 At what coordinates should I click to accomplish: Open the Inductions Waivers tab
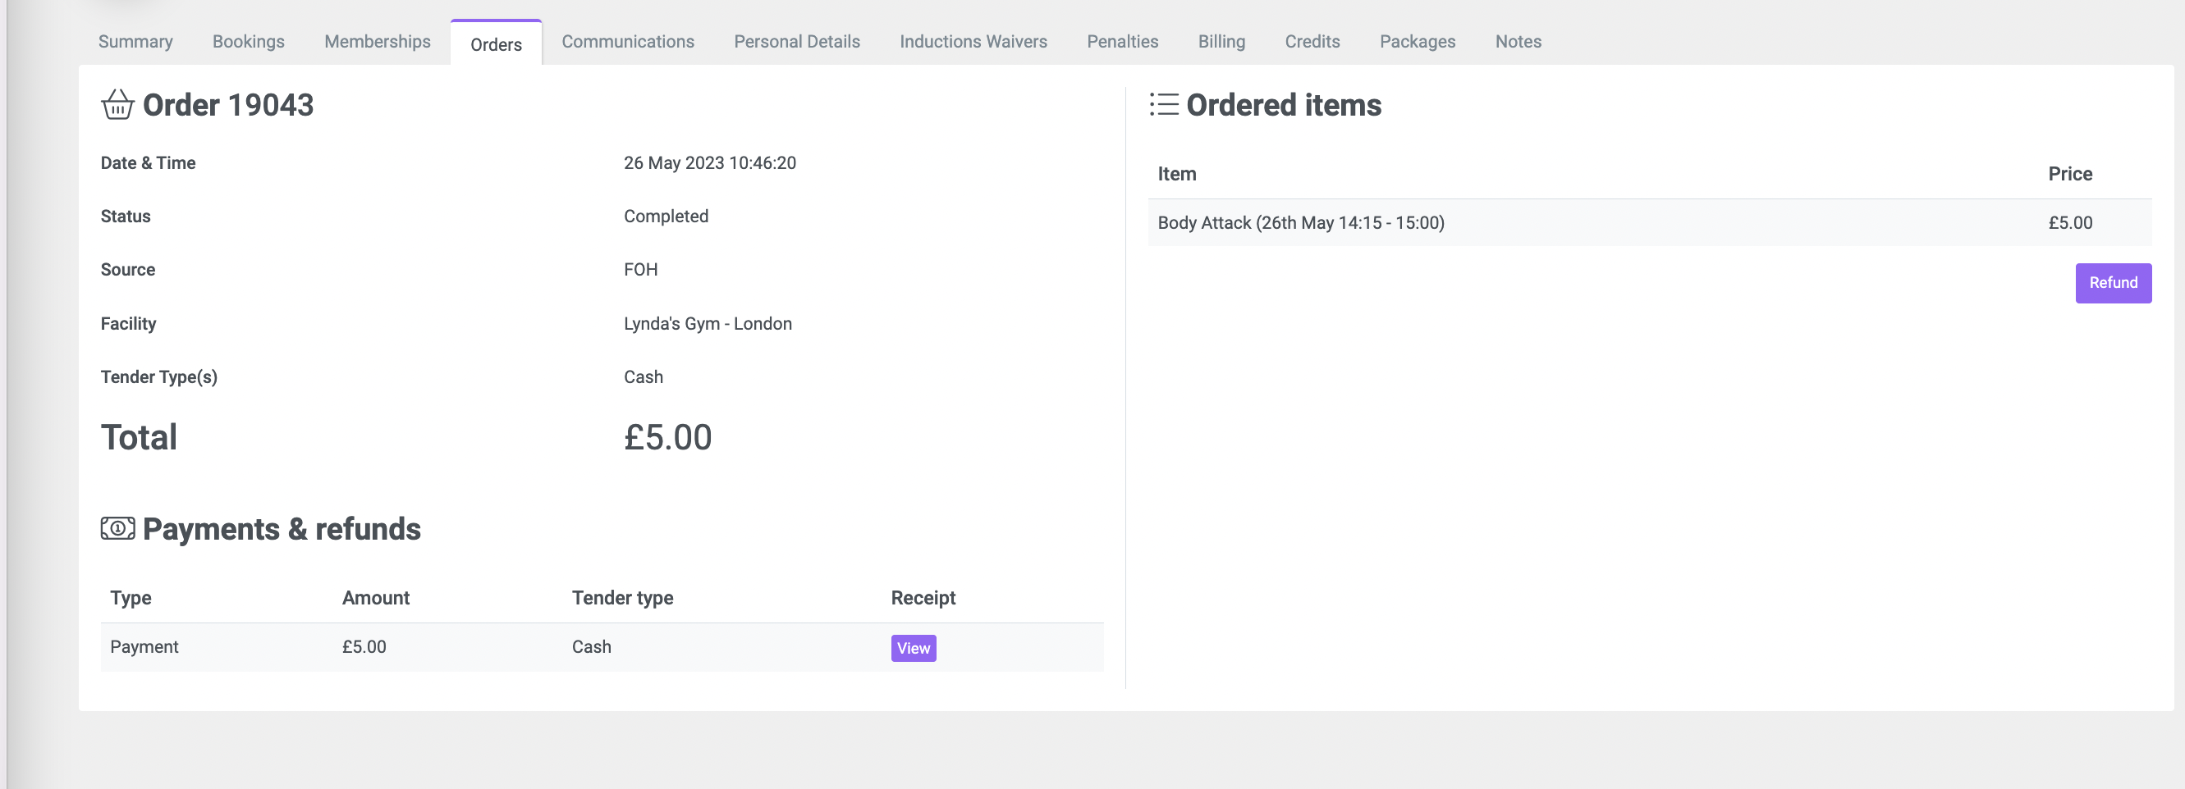point(973,42)
